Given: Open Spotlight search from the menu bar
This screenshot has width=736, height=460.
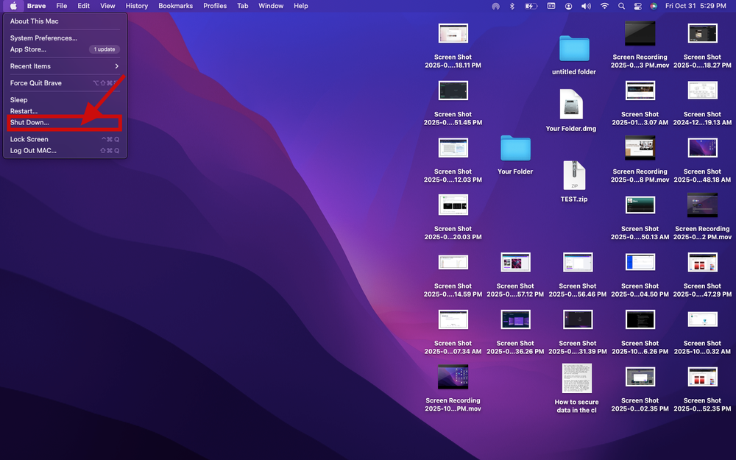Looking at the screenshot, I should (620, 6).
